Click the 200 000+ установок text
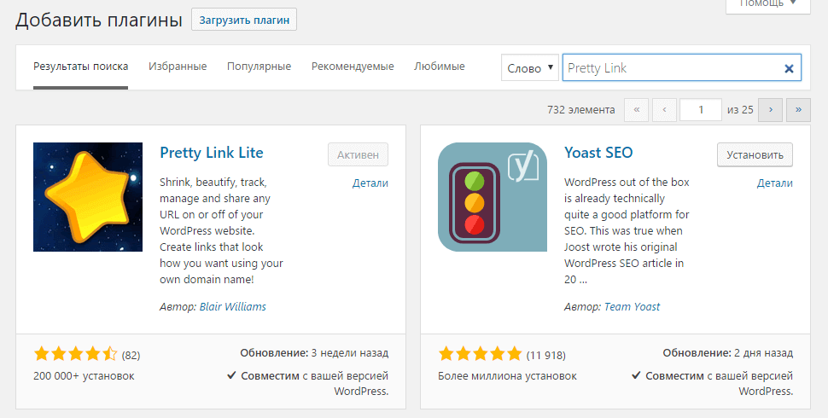Screen dimensions: 828x418 (x=84, y=376)
